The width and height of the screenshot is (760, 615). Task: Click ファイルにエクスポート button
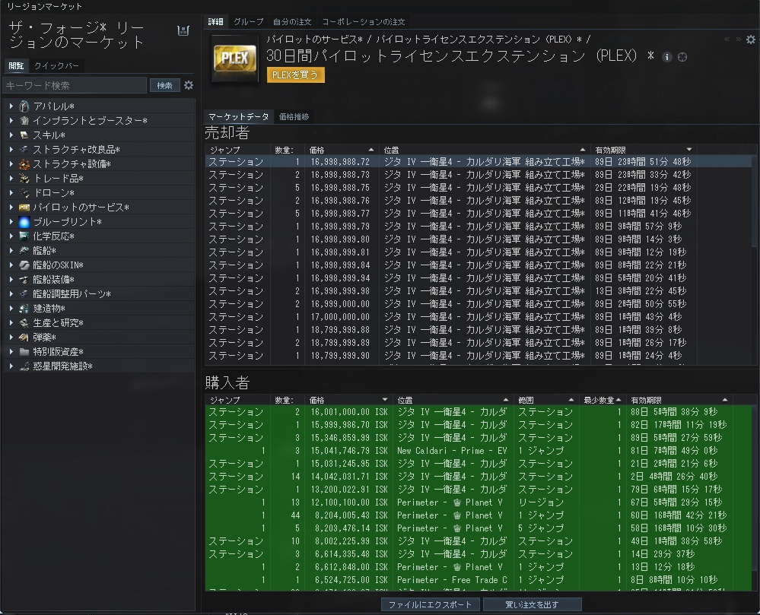click(430, 604)
